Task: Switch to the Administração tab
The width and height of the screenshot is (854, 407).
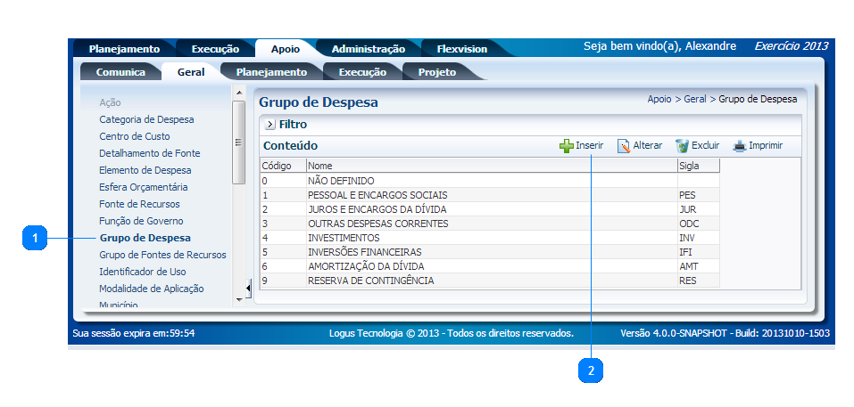Action: point(361,49)
